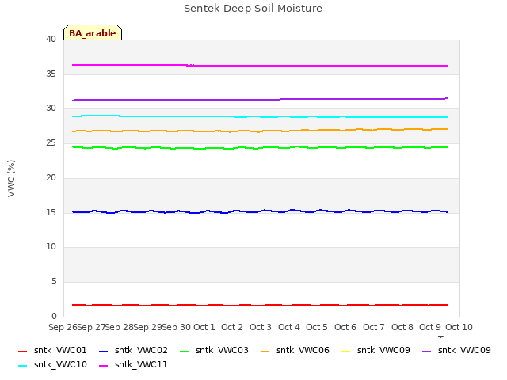Click the 10 y-axis tick label

51,247
